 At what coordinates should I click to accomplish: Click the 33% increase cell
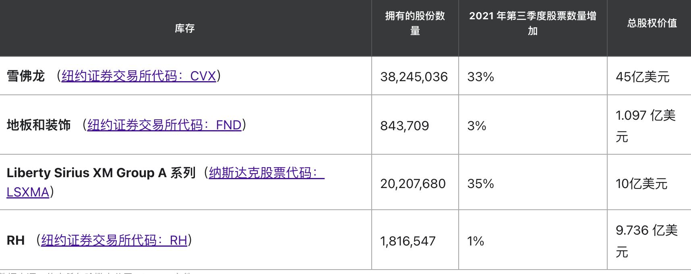coord(480,77)
